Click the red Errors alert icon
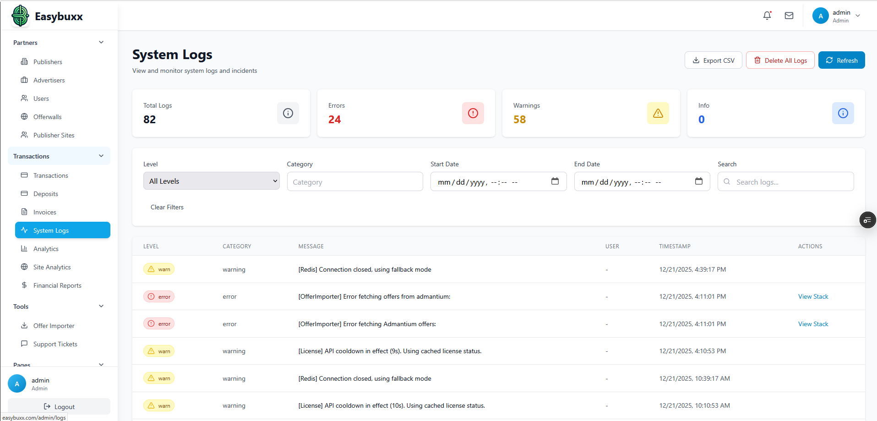The height and width of the screenshot is (421, 877). pyautogui.click(x=473, y=113)
